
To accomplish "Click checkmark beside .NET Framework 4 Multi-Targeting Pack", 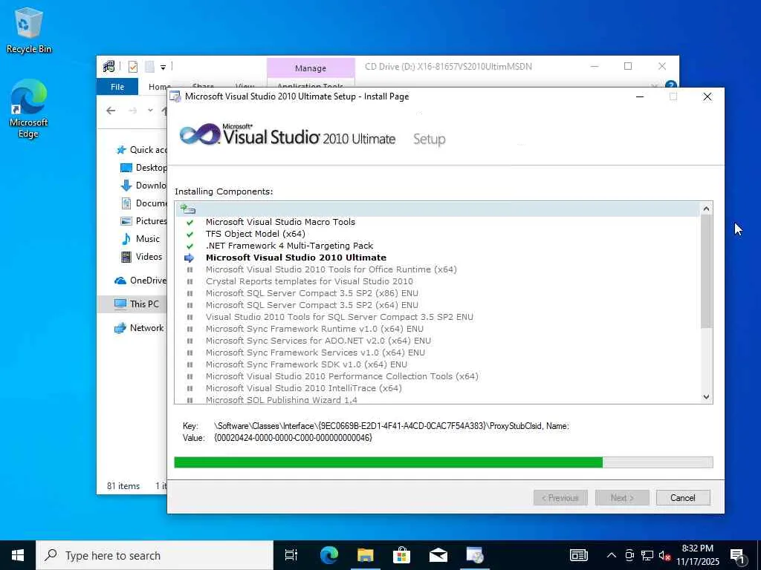I will (x=190, y=246).
